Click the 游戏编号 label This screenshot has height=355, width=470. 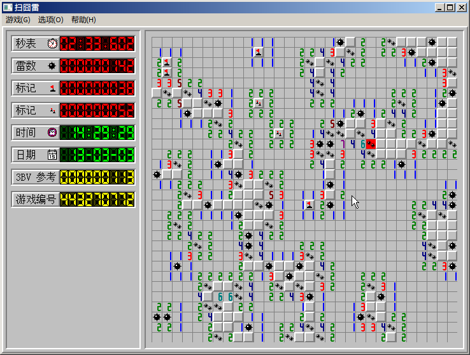click(36, 199)
